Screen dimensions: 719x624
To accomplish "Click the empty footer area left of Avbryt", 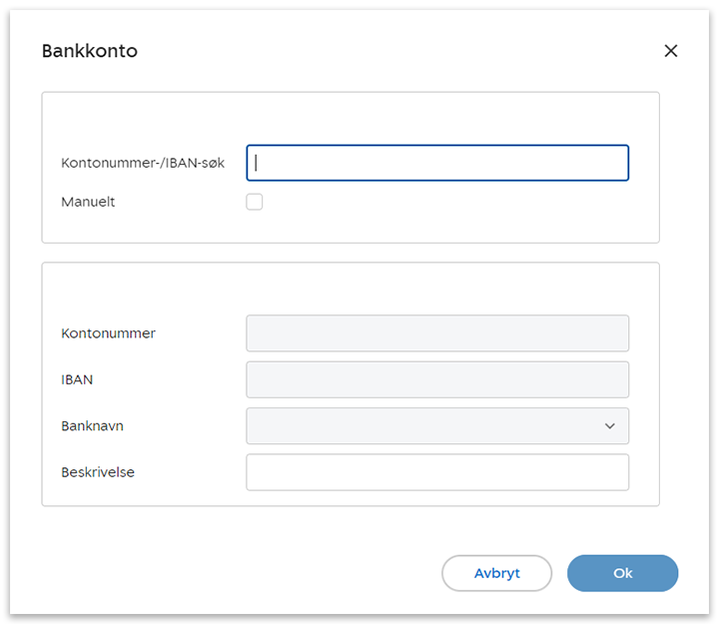I will tap(240, 573).
